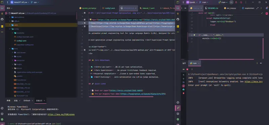Open the Python Packages icon in left window
The image size is (269, 125).
click(2, 114)
